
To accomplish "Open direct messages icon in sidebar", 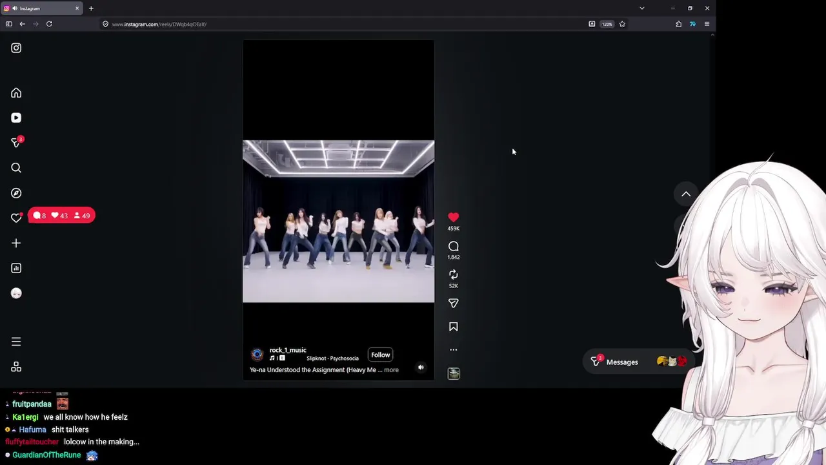I will click(x=16, y=143).
